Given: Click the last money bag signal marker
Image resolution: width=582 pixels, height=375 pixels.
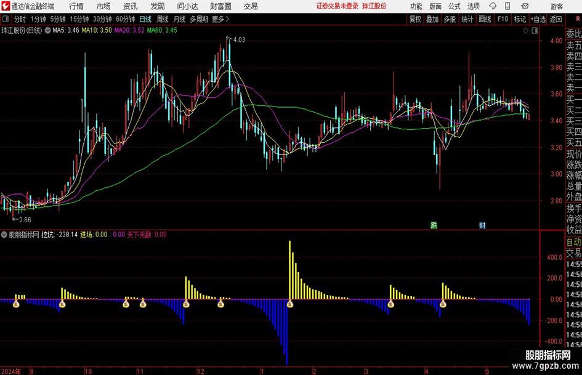Looking at the screenshot, I should click(x=443, y=304).
